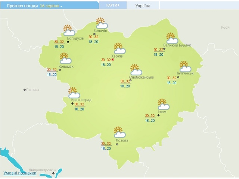
Task: Click the Полтава label
Action: [33, 90]
